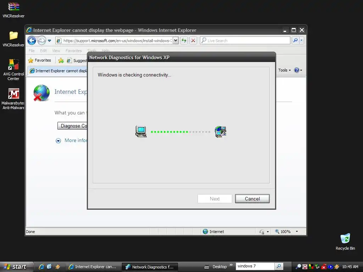Open the recent pages dropdown arrow
The image size is (363, 272).
pyautogui.click(x=49, y=41)
